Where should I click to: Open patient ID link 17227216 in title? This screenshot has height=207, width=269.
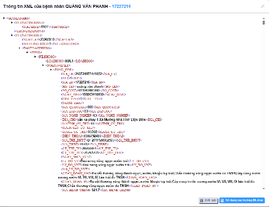pos(121,6)
